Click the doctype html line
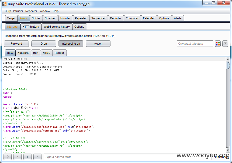This screenshot has width=232, height=163. click(15, 89)
